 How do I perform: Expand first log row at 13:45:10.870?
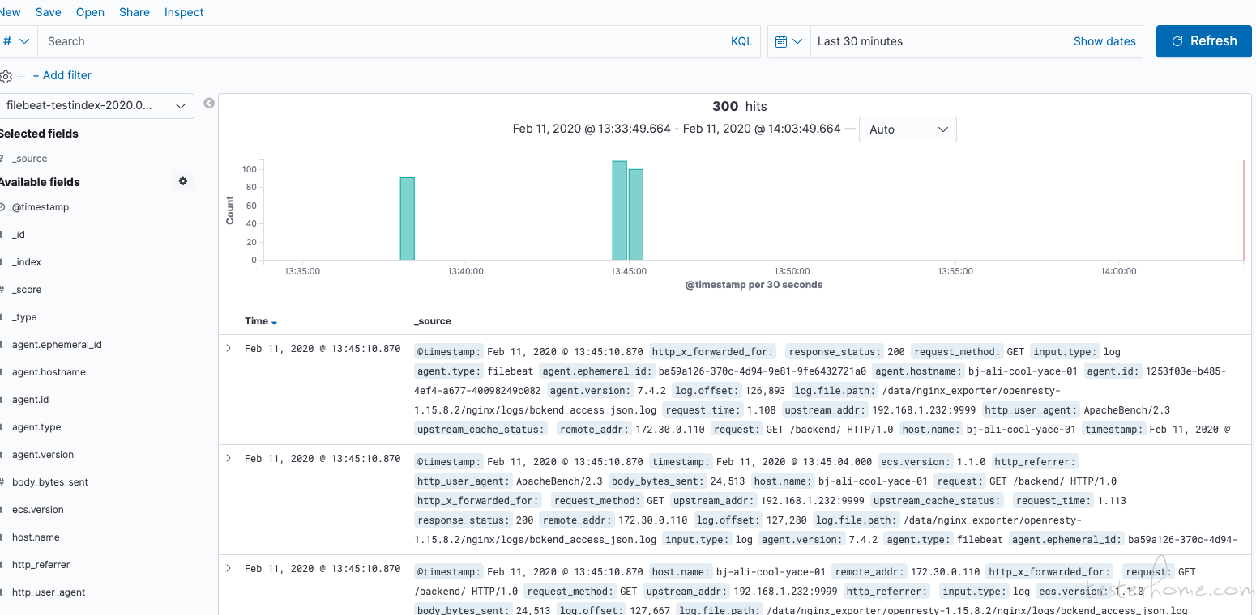click(x=229, y=348)
